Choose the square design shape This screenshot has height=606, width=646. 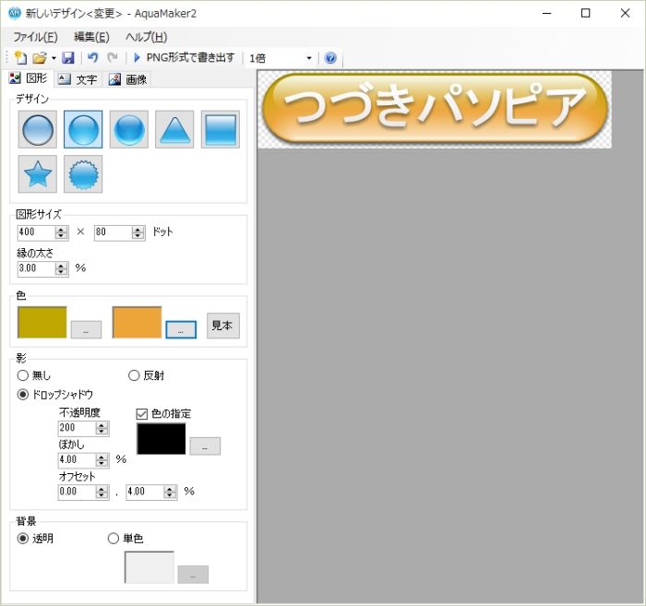[x=220, y=130]
